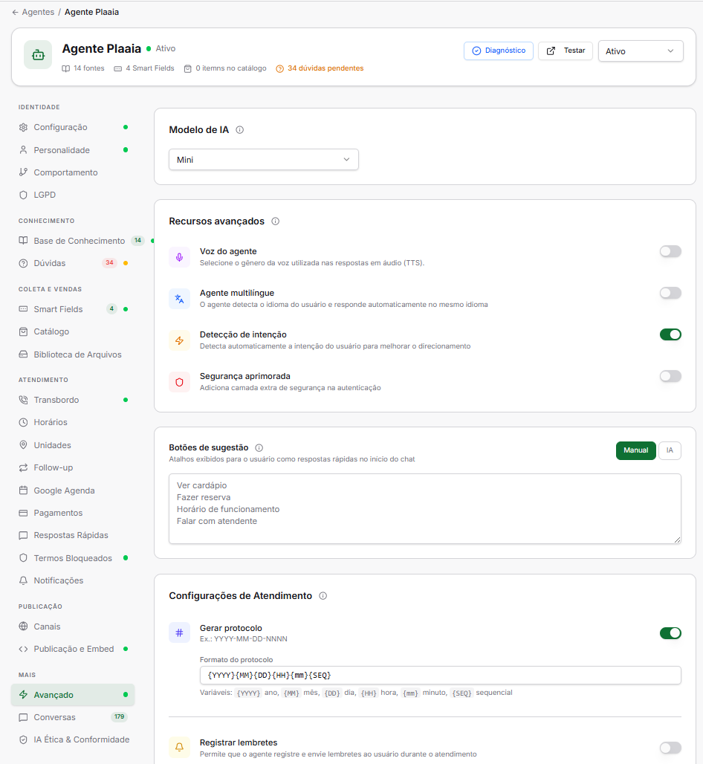Click the Agentes breadcrumb link
The width and height of the screenshot is (703, 764).
(38, 12)
